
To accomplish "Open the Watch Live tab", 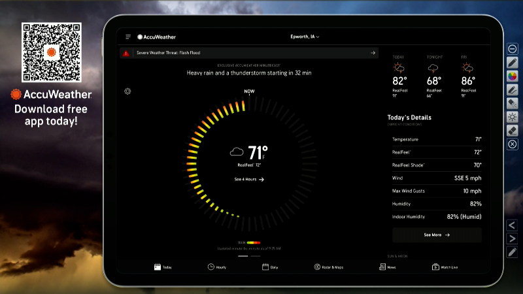I will coord(445,267).
